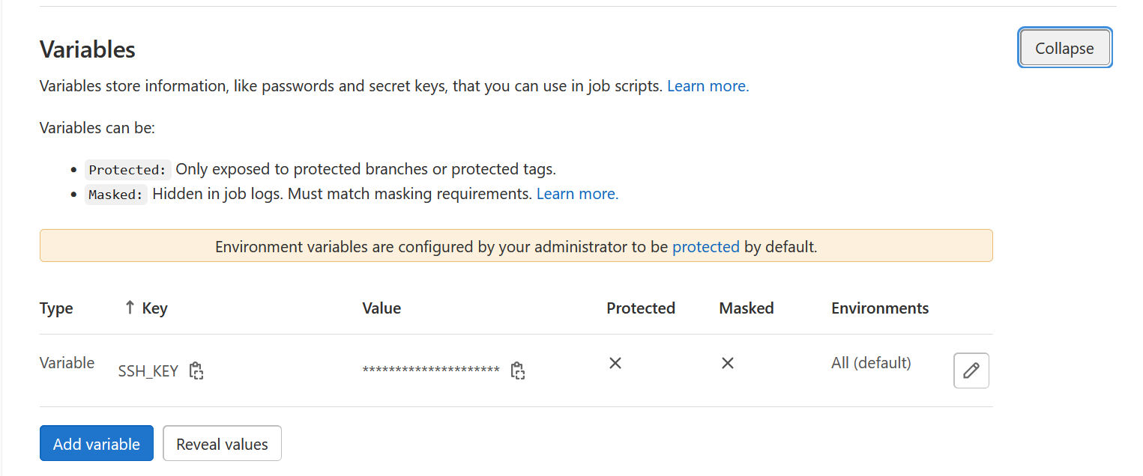Add a new variable
Screen dimensions: 1143x476
[96, 444]
